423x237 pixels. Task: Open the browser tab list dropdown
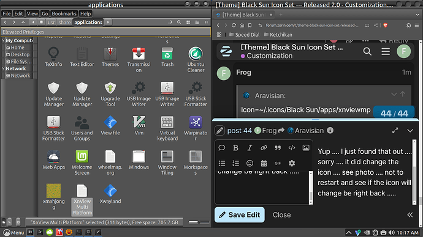coord(417,15)
